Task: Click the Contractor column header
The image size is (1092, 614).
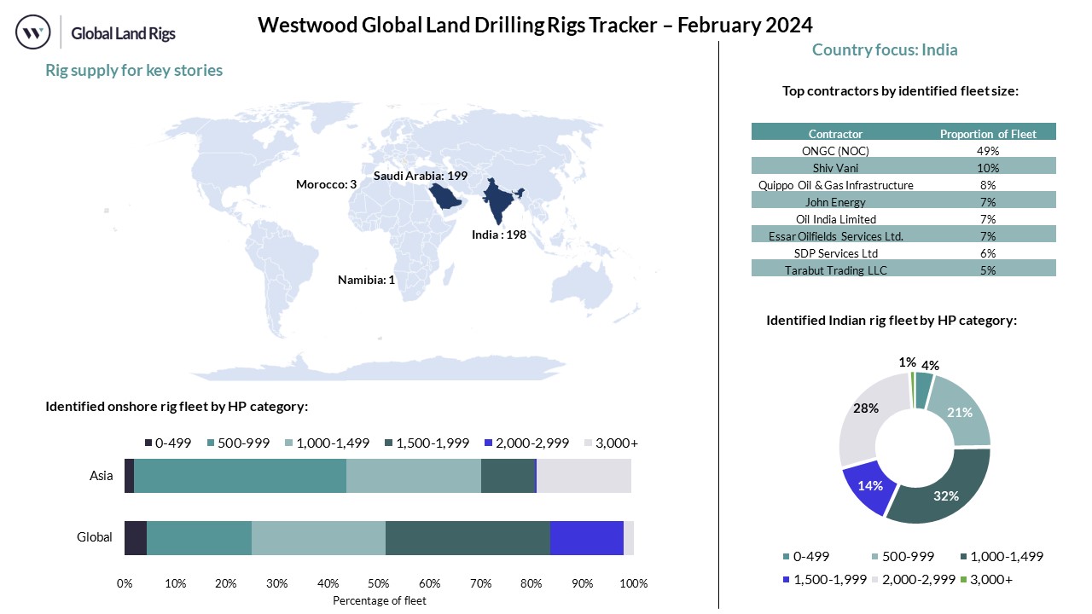Action: pos(835,134)
